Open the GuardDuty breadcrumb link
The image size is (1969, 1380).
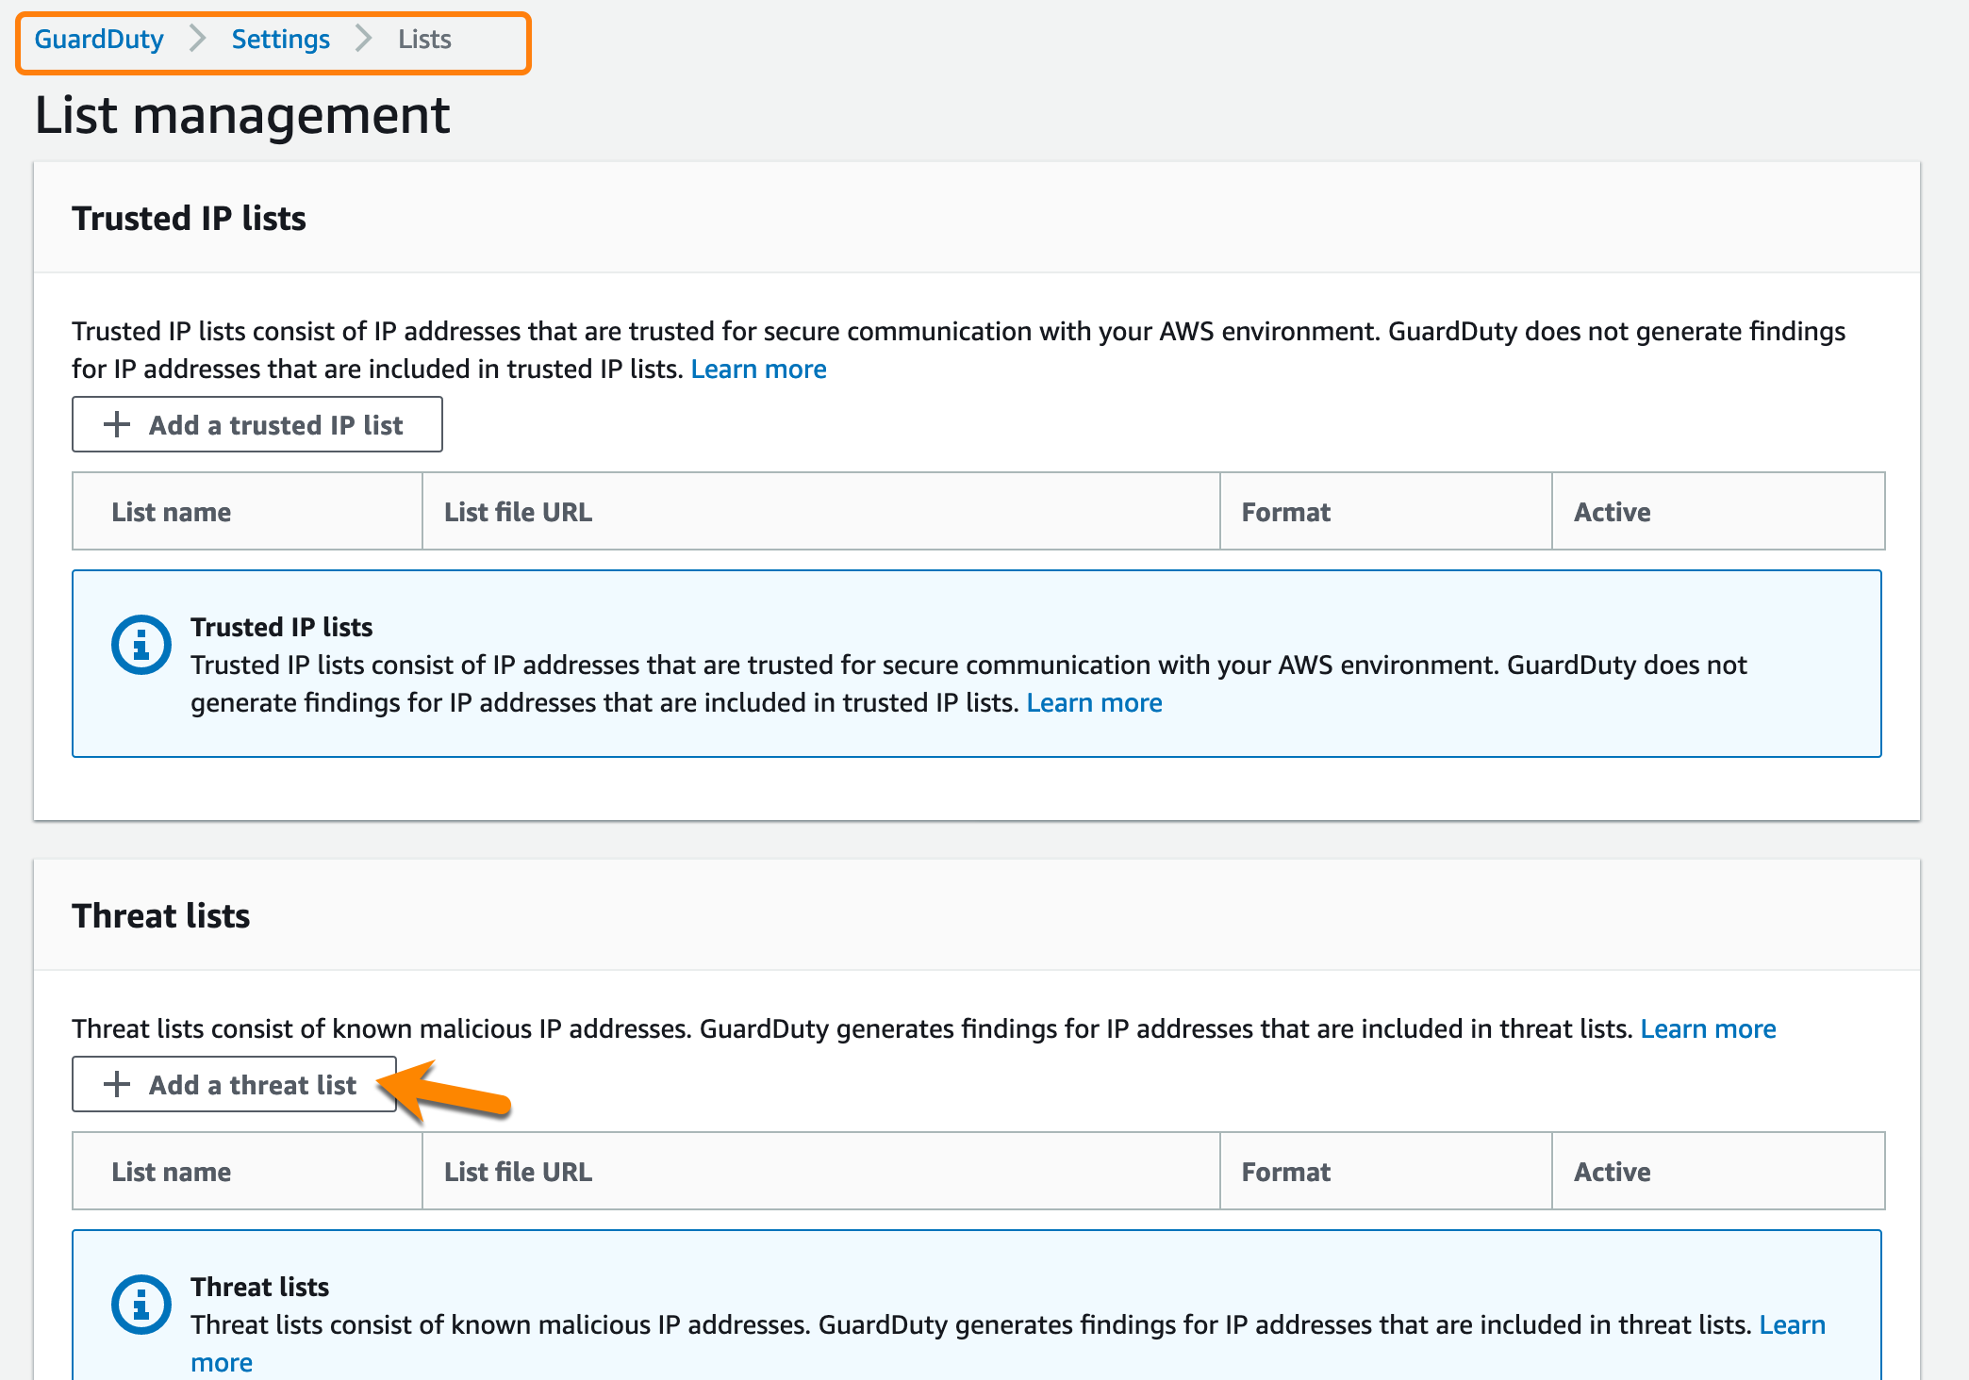click(x=99, y=40)
